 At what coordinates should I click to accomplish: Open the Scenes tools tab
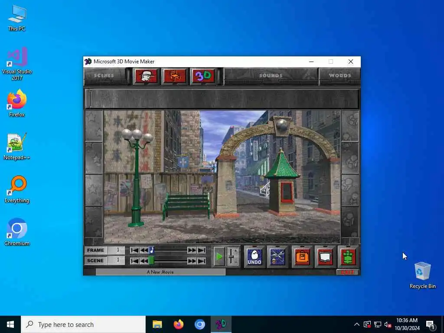104,75
